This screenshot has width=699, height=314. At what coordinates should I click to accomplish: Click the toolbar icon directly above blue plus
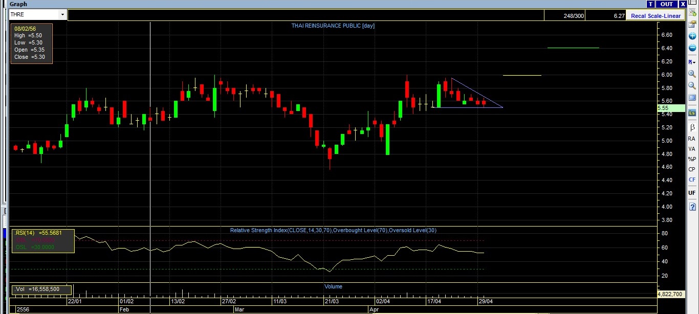point(692,24)
